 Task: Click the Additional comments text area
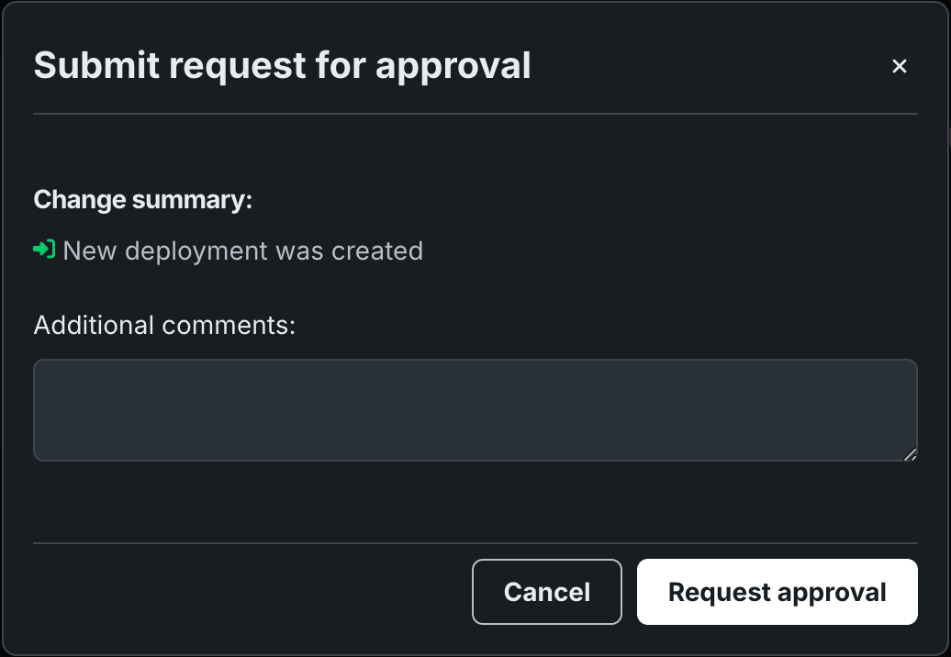point(475,409)
